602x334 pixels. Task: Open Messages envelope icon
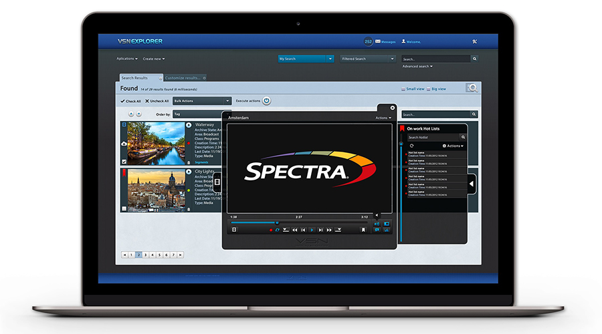coord(378,41)
